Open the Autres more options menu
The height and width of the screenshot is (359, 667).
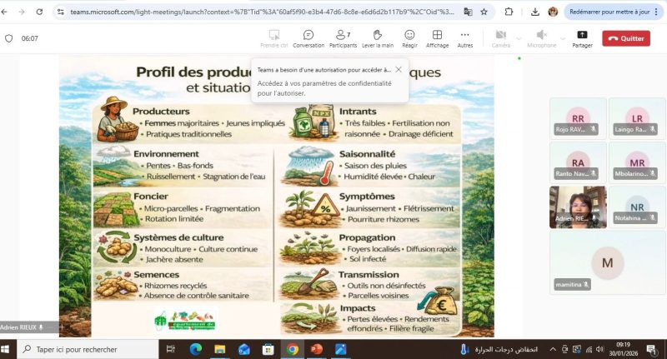465,38
